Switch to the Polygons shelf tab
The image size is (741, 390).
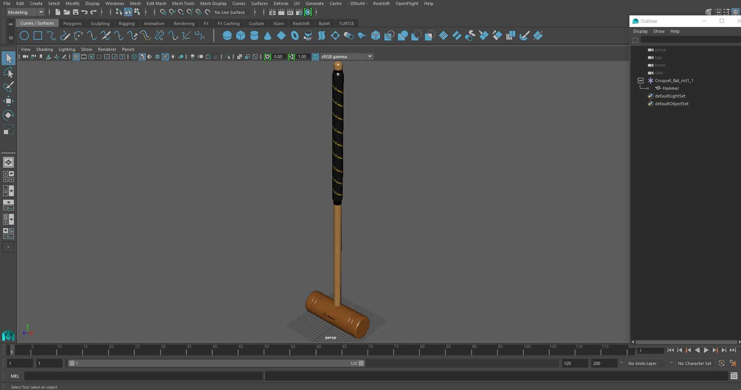pos(72,24)
